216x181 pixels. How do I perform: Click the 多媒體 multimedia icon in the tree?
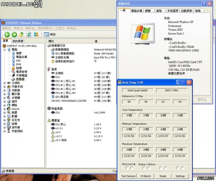point(9,98)
